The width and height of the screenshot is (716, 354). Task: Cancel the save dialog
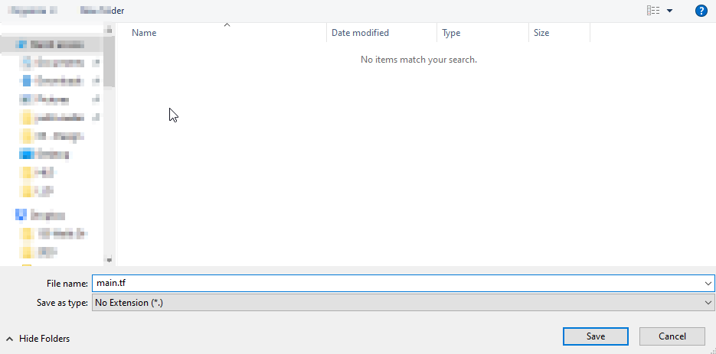click(672, 336)
